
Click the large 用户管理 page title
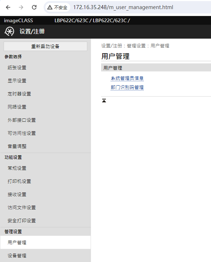(x=115, y=56)
